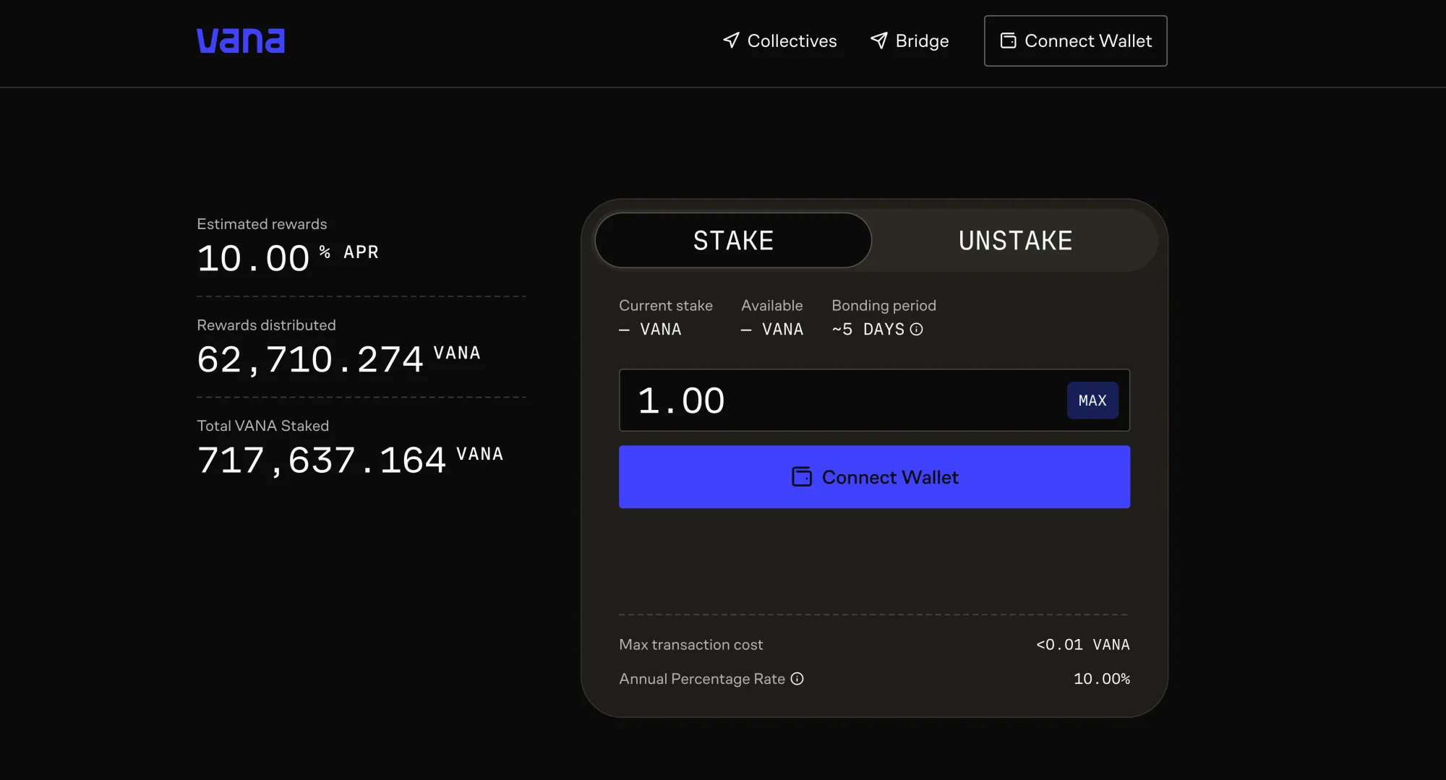Click the Max transaction cost label
The image size is (1446, 780).
[x=690, y=645]
